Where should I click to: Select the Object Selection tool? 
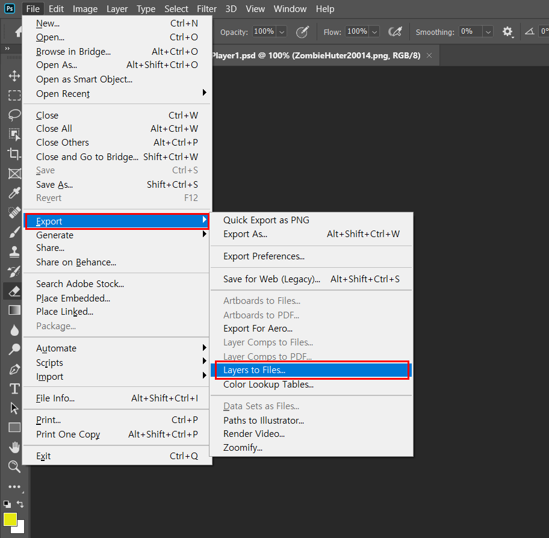point(14,134)
